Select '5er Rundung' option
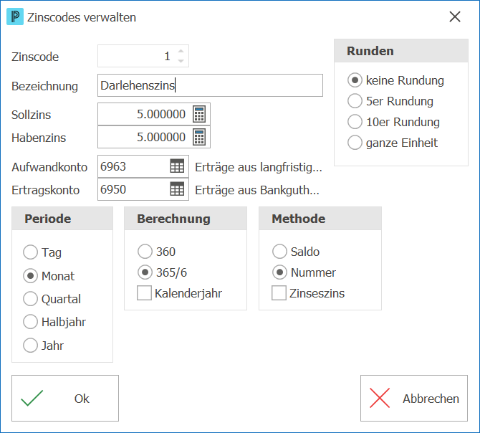This screenshot has height=433, width=480. [390, 101]
